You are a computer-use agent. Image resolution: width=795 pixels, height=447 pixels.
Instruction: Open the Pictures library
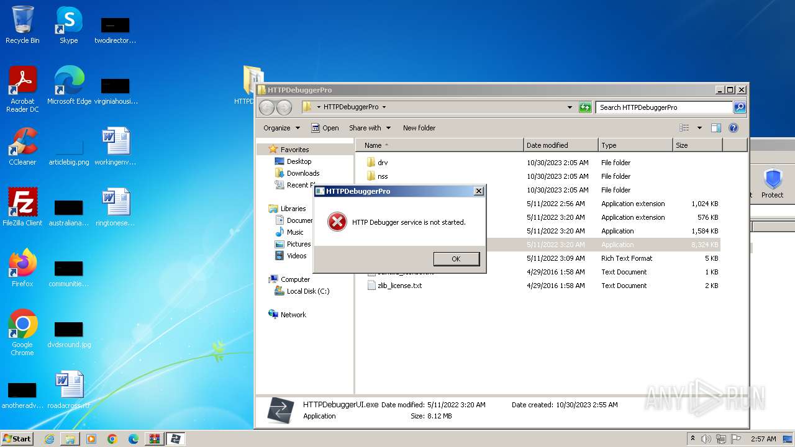298,244
